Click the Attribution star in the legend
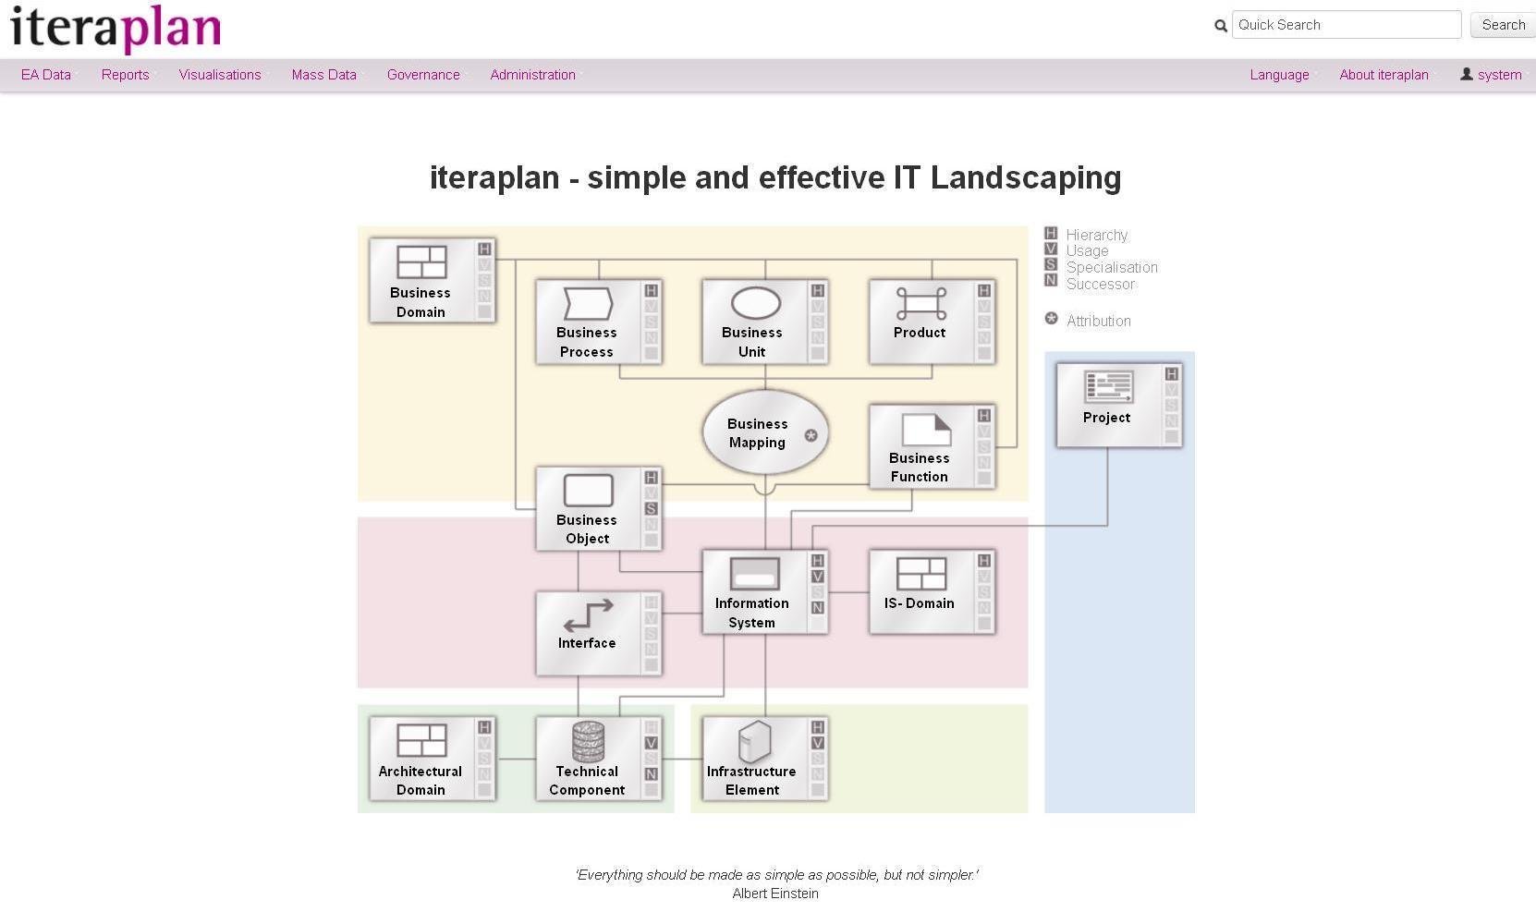The width and height of the screenshot is (1536, 912). [x=1051, y=318]
